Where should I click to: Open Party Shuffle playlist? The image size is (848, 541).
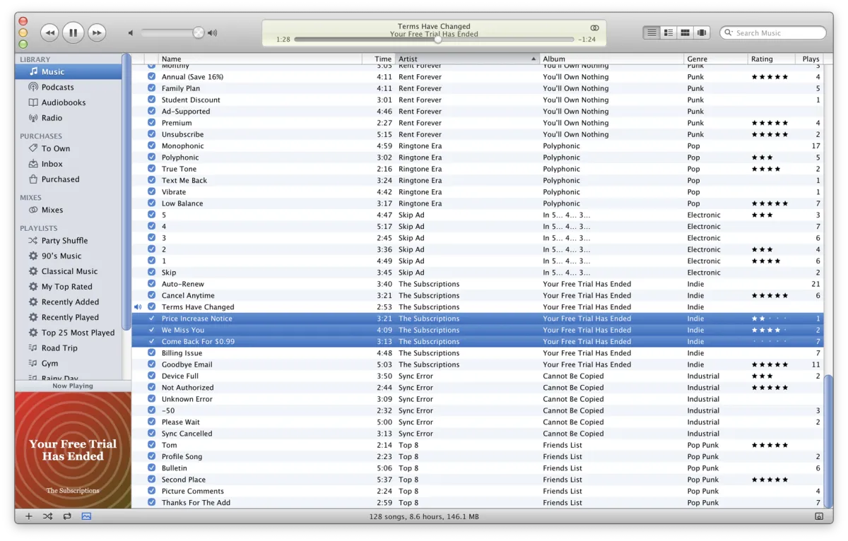(69, 240)
